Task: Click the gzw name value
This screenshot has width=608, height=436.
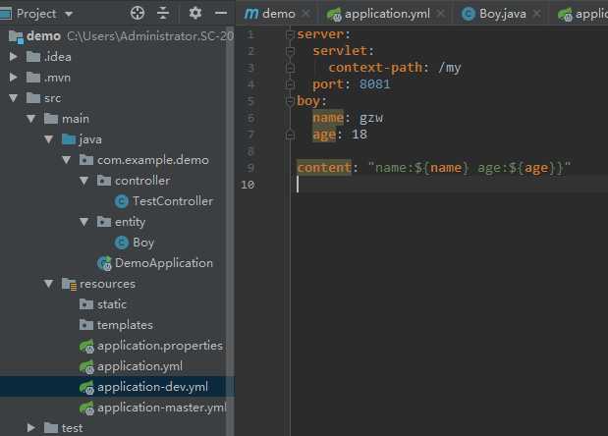Action: point(371,118)
